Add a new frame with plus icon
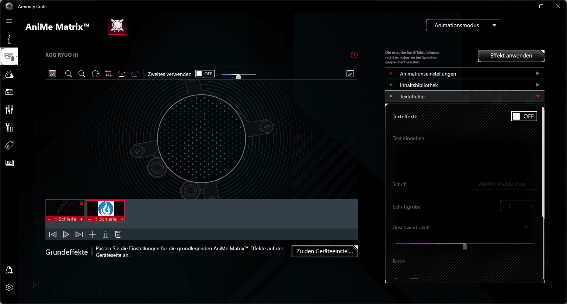Screen dimensions: 567x304 point(93,234)
